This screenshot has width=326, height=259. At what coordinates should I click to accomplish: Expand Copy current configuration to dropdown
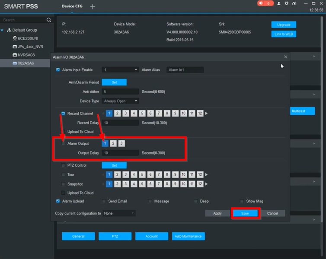pos(119,213)
